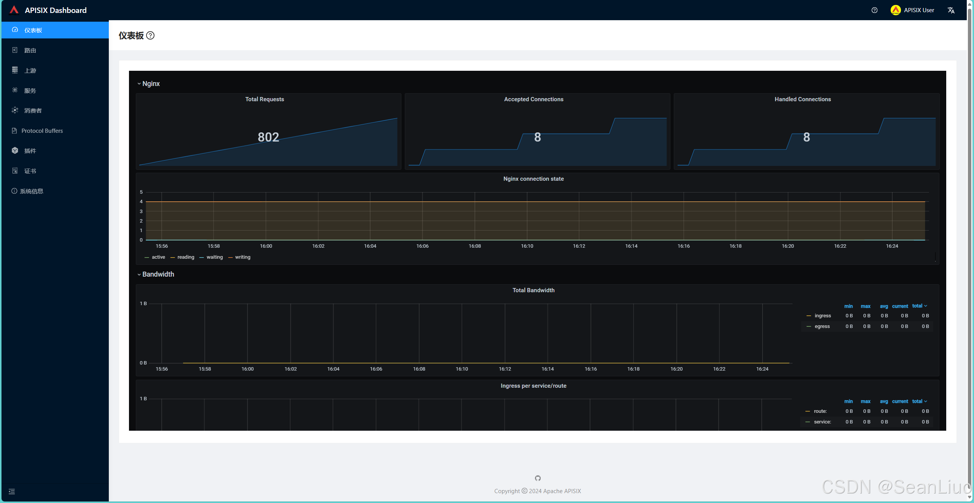
Task: Click the plugin cube icon in sidebar
Action: coord(15,150)
